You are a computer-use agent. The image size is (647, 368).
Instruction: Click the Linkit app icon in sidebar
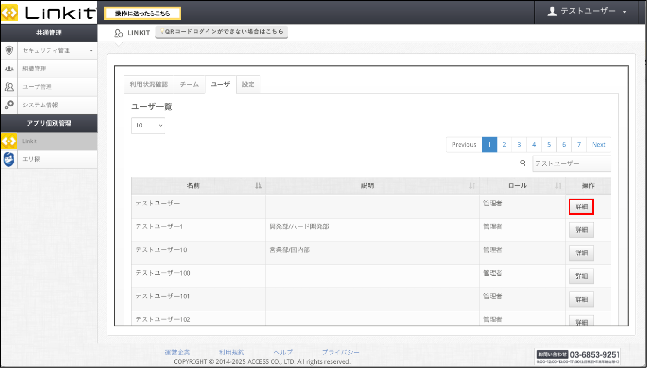coord(9,142)
